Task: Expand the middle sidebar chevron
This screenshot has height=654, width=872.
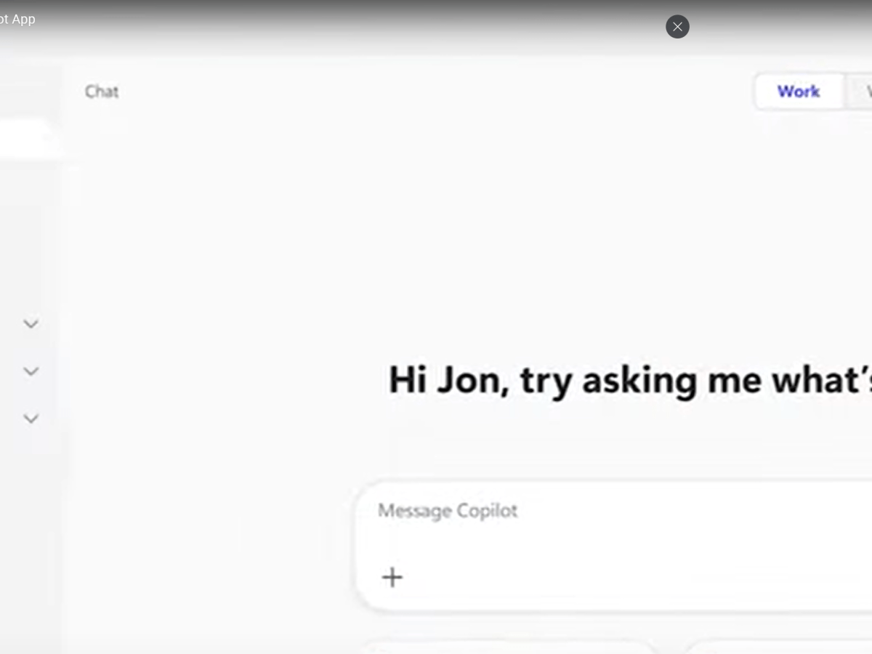Action: [31, 371]
